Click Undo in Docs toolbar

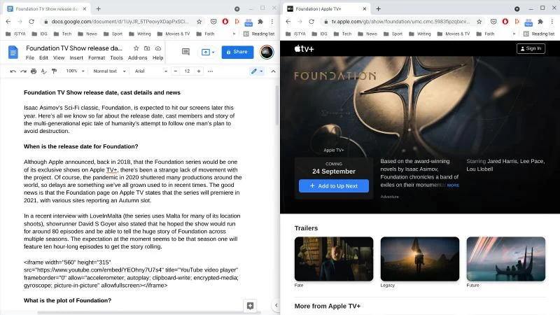pos(13,71)
